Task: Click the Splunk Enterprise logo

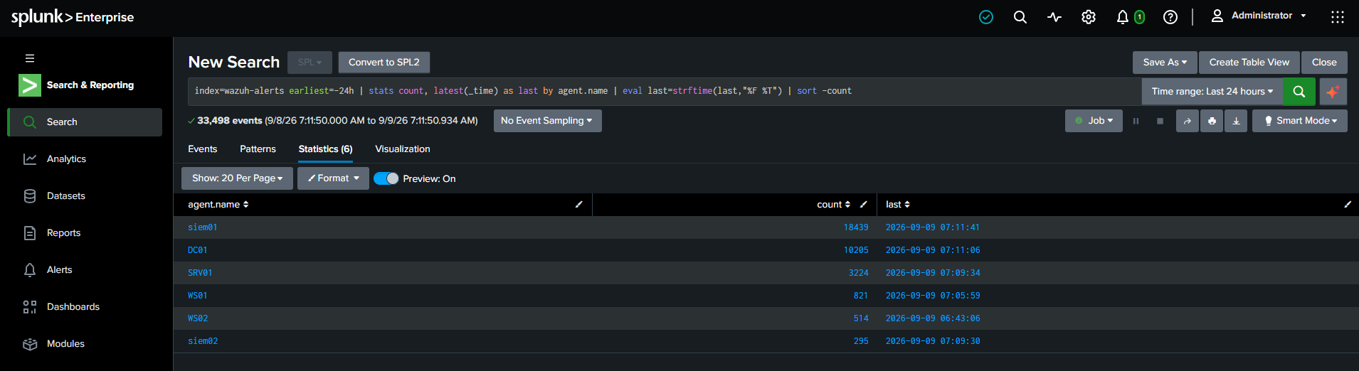Action: pyautogui.click(x=73, y=17)
